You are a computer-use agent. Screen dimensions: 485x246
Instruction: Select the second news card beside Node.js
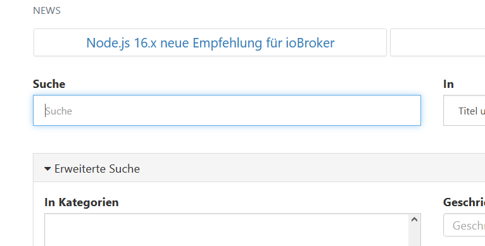point(438,42)
